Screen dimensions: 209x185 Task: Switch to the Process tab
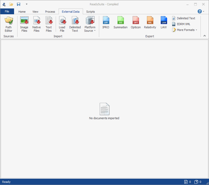tap(50, 12)
